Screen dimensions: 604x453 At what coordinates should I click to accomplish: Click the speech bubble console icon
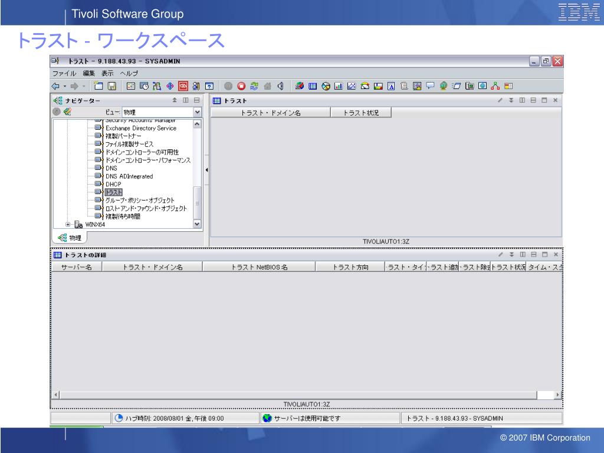(430, 86)
